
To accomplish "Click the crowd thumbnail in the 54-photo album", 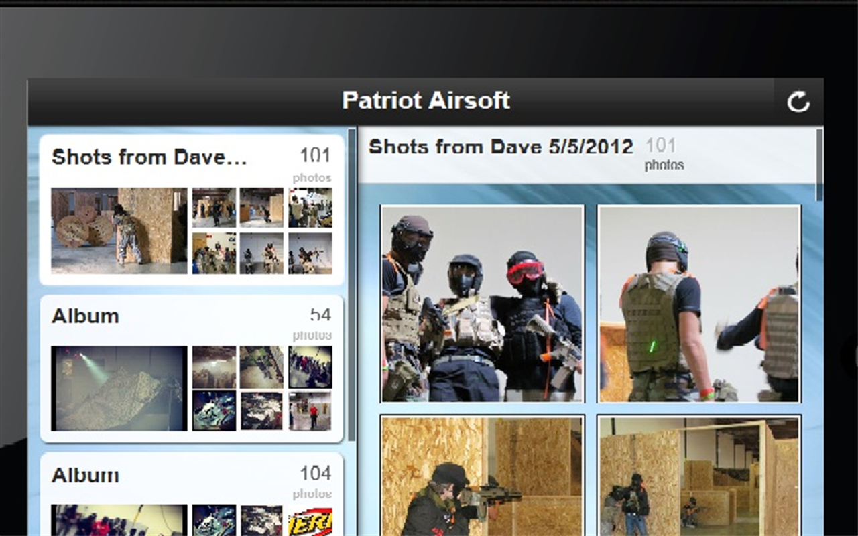I will pos(310,366).
